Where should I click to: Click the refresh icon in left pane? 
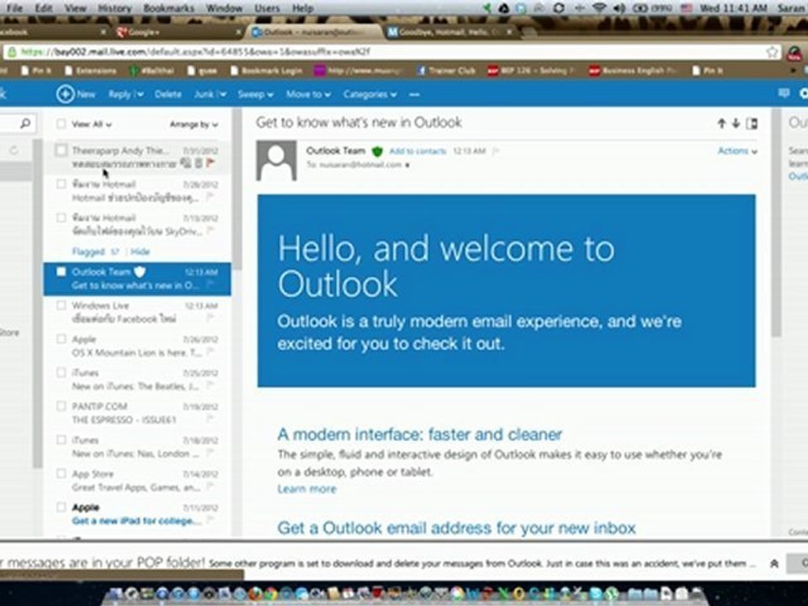pyautogui.click(x=14, y=150)
